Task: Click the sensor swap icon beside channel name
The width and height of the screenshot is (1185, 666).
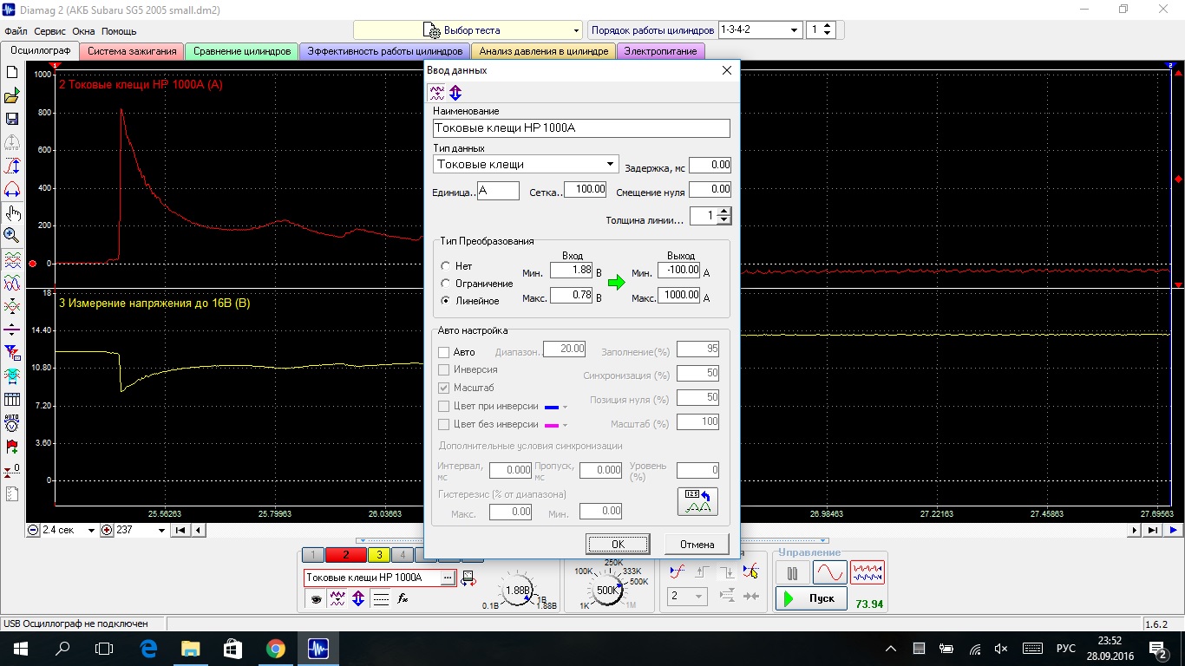Action: pyautogui.click(x=468, y=578)
